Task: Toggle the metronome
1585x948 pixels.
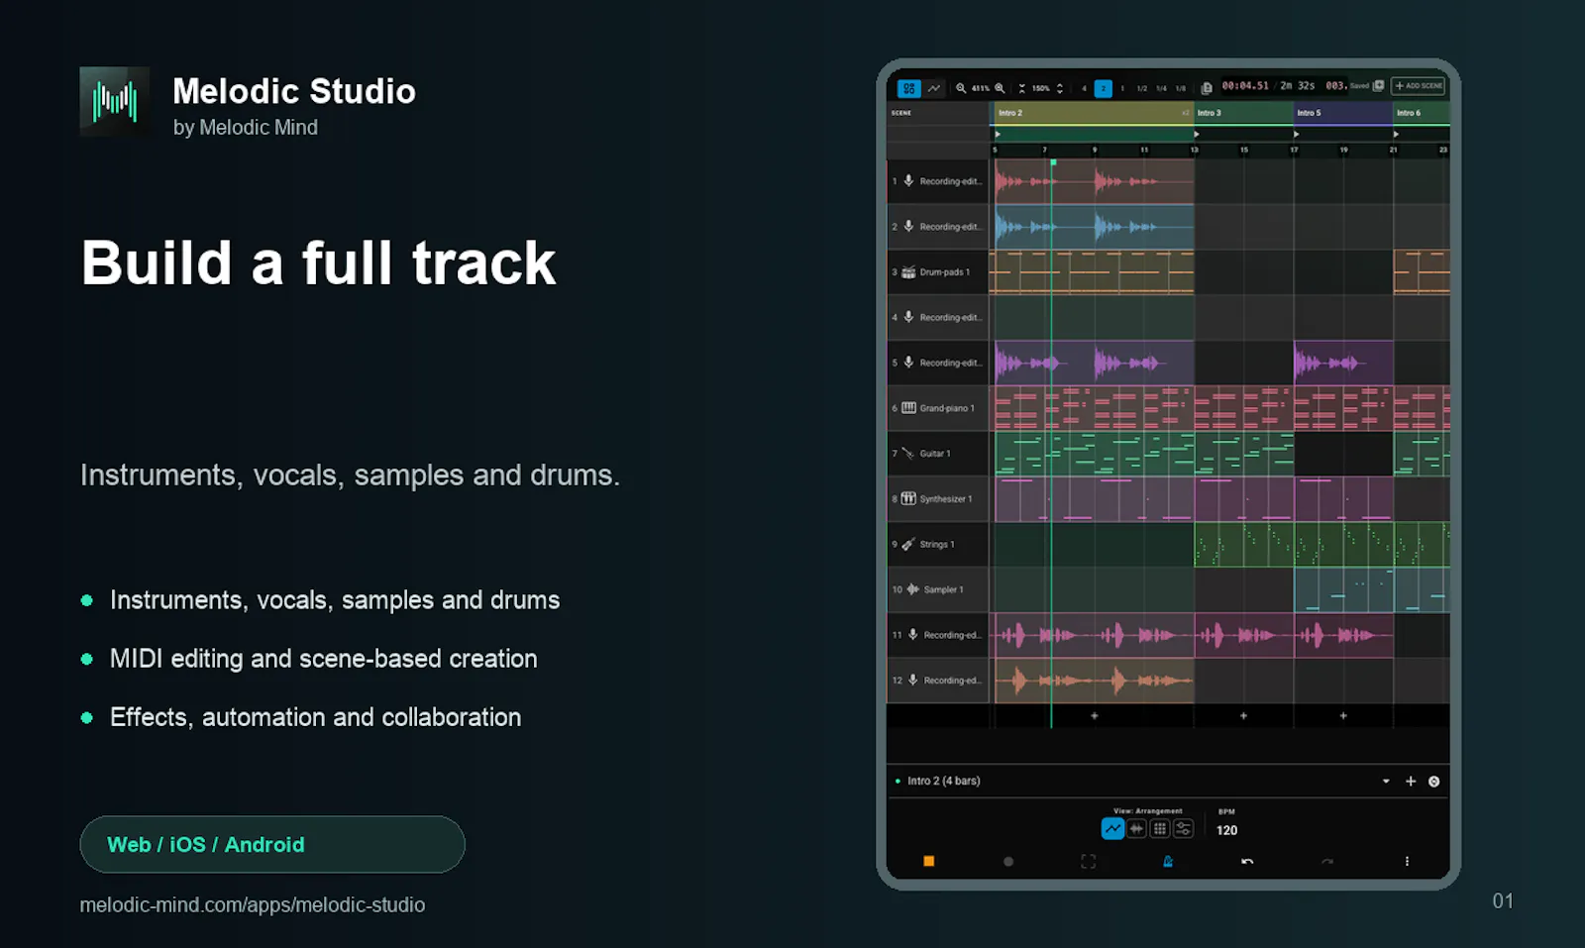Action: point(1168,862)
